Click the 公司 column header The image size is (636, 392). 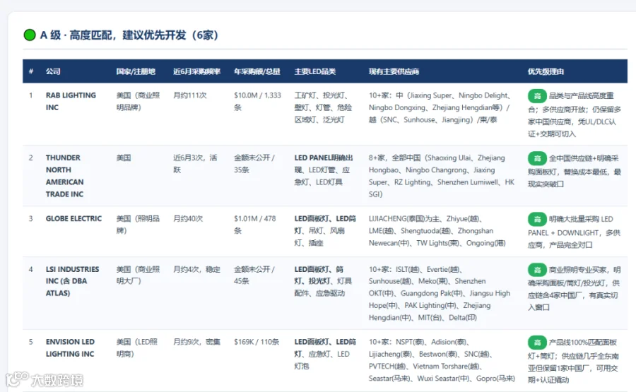[53, 71]
